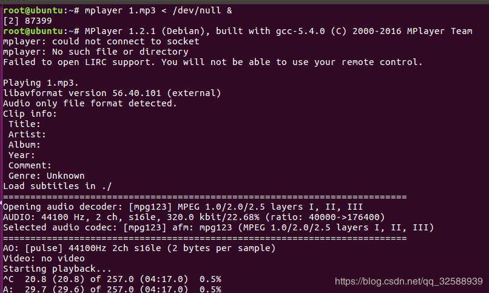Click the 'AO: [pulse] 44100Hz' line
Screen dimensions: 489x293
click(140, 248)
